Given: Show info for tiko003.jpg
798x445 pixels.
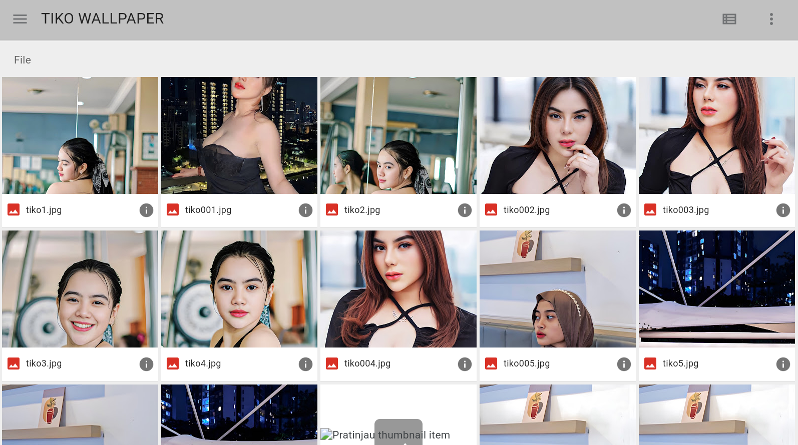Looking at the screenshot, I should click(783, 210).
